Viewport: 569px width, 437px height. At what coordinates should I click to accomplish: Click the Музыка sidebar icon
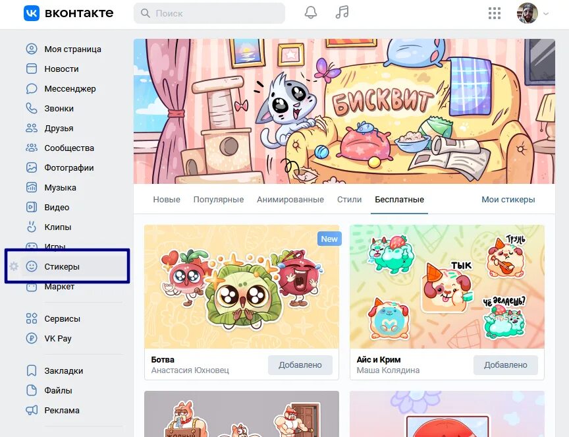(x=32, y=187)
